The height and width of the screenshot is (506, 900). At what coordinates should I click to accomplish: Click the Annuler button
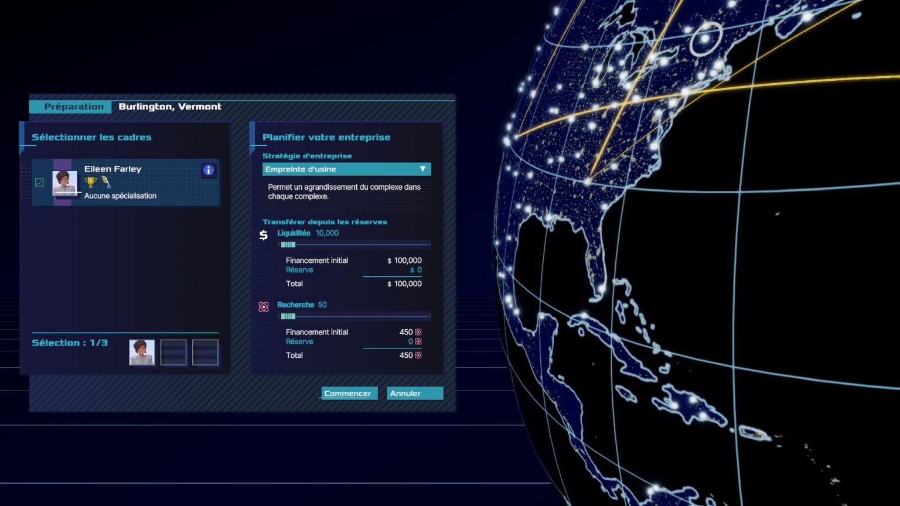point(415,393)
